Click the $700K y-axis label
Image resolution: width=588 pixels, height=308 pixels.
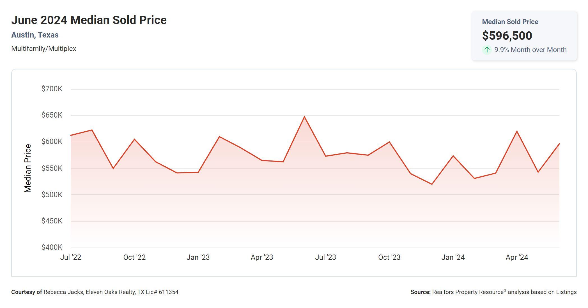click(52, 89)
